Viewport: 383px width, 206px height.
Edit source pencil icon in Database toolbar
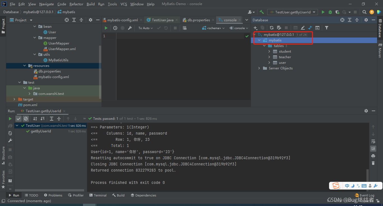[303, 28]
